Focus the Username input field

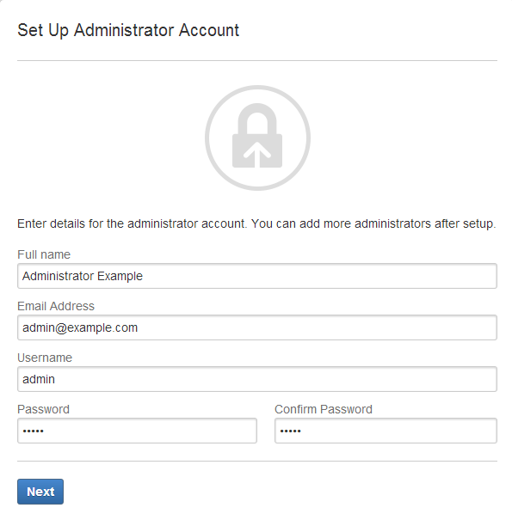point(257,379)
